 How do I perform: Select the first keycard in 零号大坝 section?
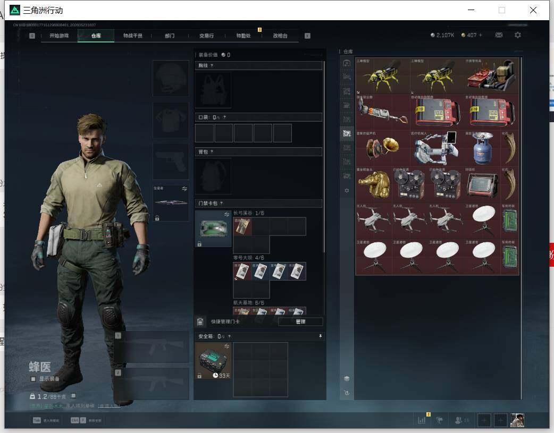pyautogui.click(x=242, y=271)
